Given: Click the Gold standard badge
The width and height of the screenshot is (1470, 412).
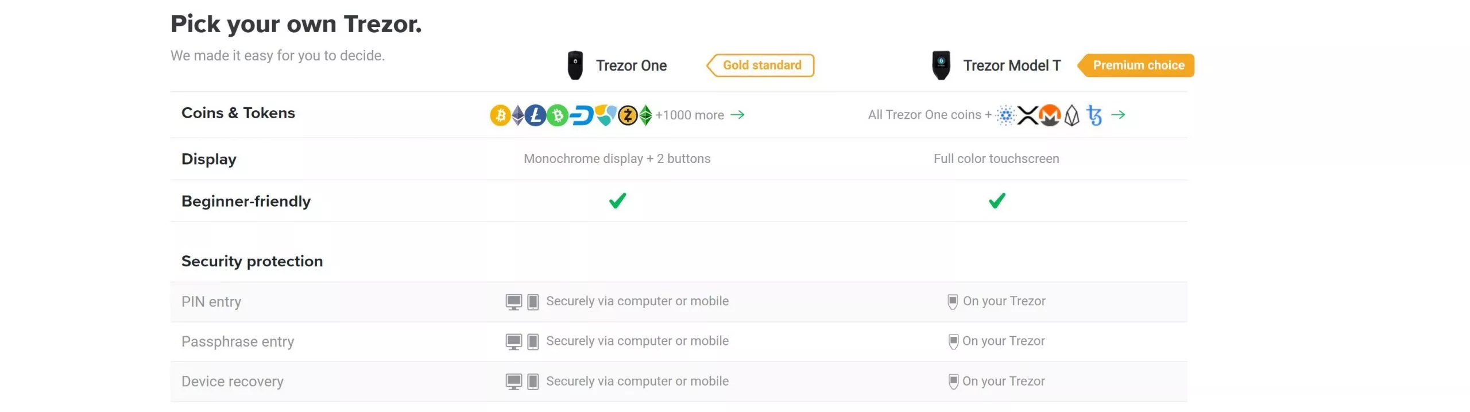Looking at the screenshot, I should [760, 65].
